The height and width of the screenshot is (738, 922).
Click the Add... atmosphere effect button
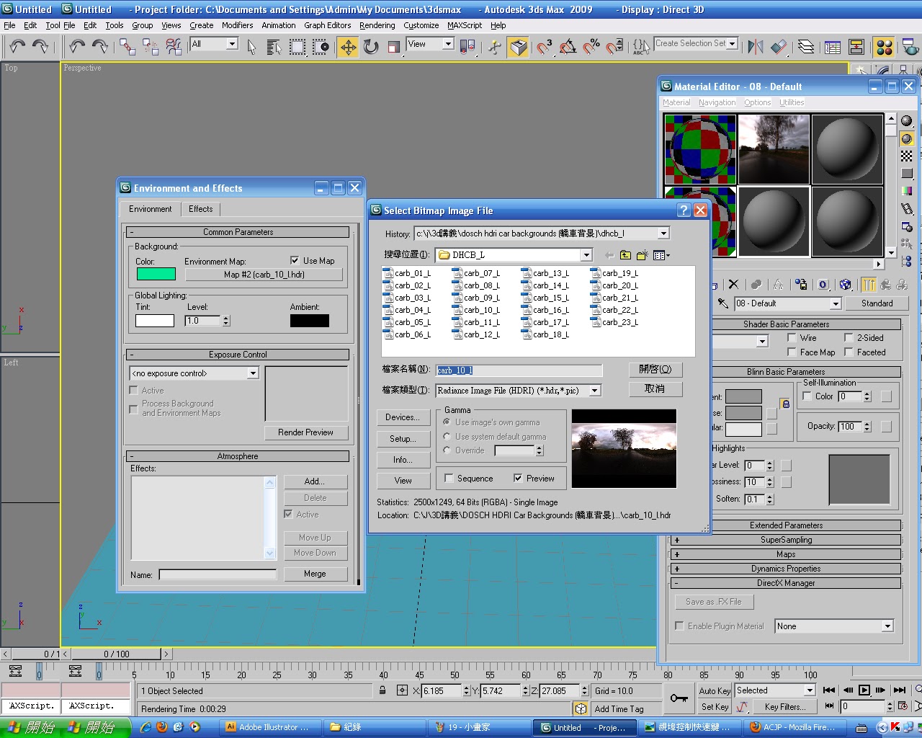pyautogui.click(x=315, y=481)
